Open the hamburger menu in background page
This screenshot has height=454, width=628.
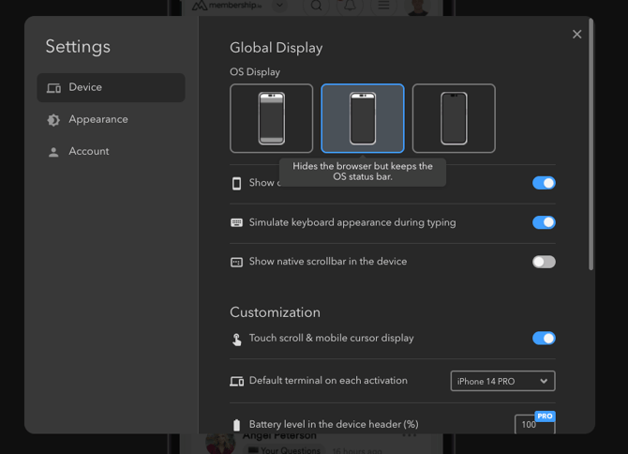383,6
